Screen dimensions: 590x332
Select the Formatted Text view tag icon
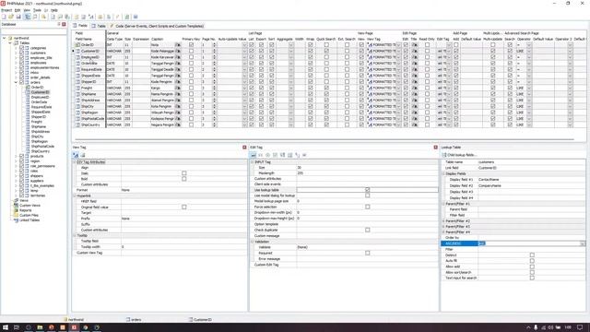(x=76, y=155)
